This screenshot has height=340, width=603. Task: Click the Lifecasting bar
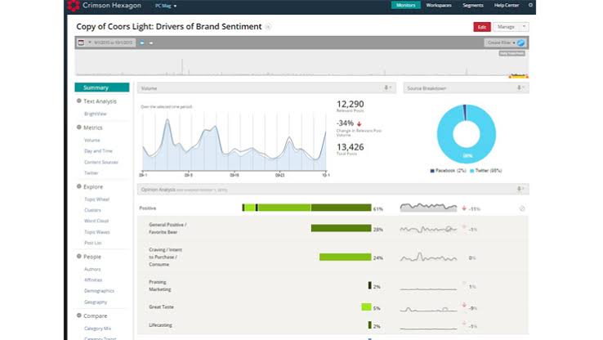coord(369,325)
